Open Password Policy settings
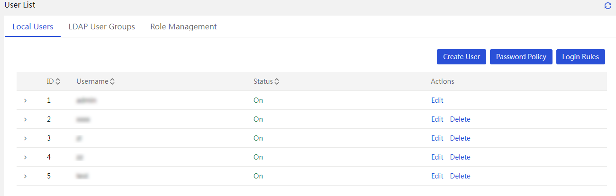616x196 pixels. (x=521, y=57)
